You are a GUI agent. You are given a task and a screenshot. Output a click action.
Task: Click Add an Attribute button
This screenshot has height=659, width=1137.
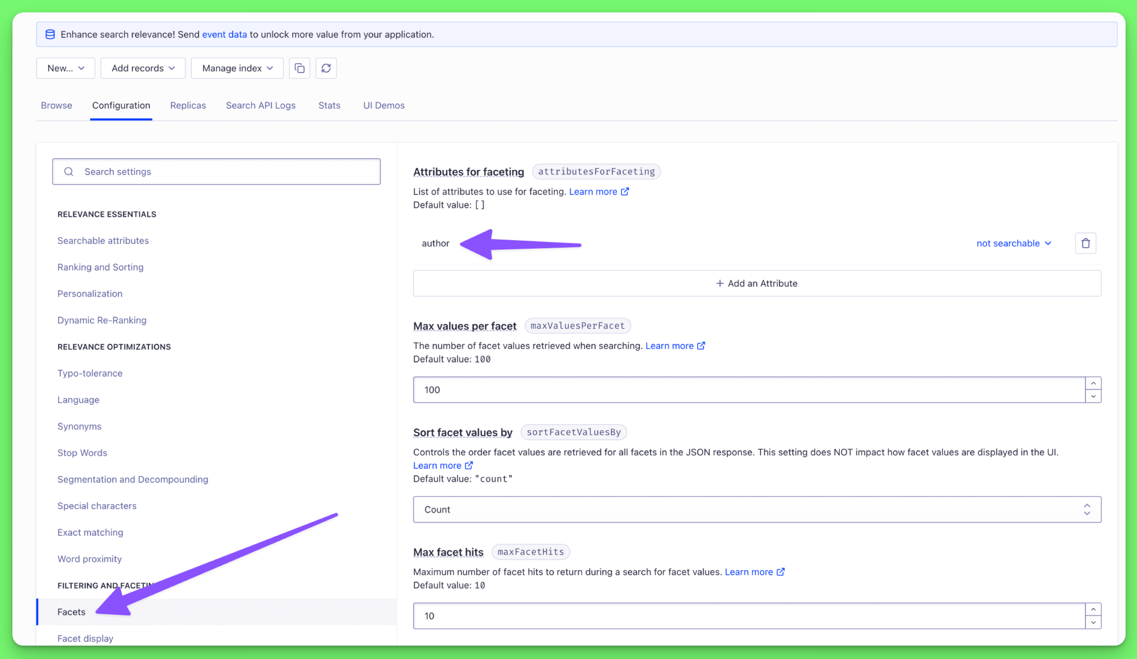tap(757, 284)
